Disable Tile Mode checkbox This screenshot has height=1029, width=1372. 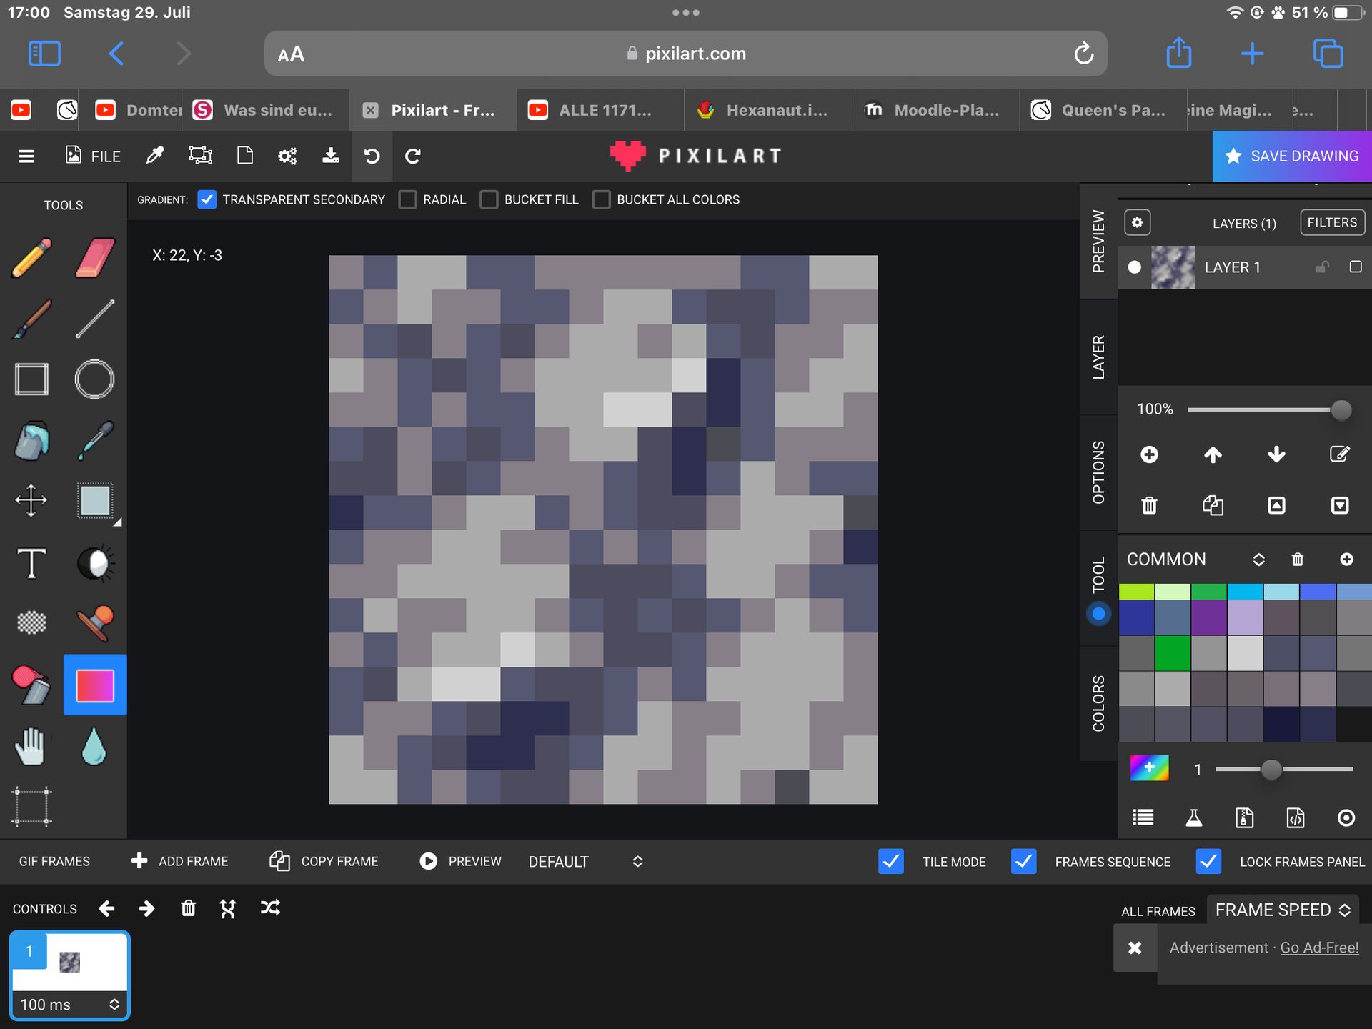coord(890,861)
